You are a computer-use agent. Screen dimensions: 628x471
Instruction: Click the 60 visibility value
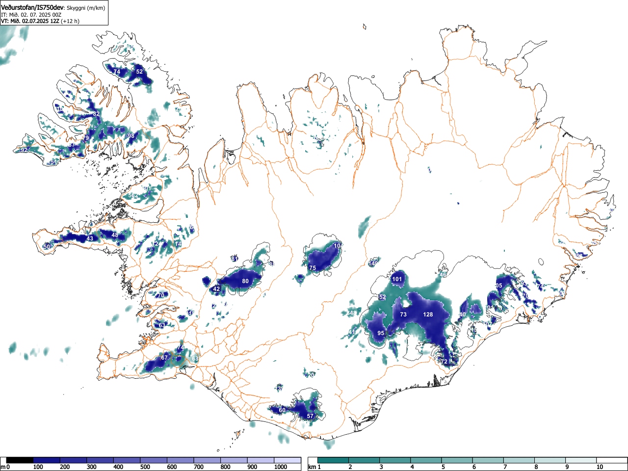point(282,410)
